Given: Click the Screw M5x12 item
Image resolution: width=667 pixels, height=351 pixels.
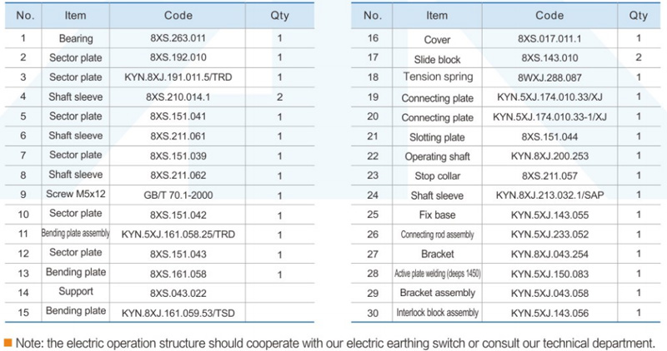Looking at the screenshot, I should coord(76,195).
